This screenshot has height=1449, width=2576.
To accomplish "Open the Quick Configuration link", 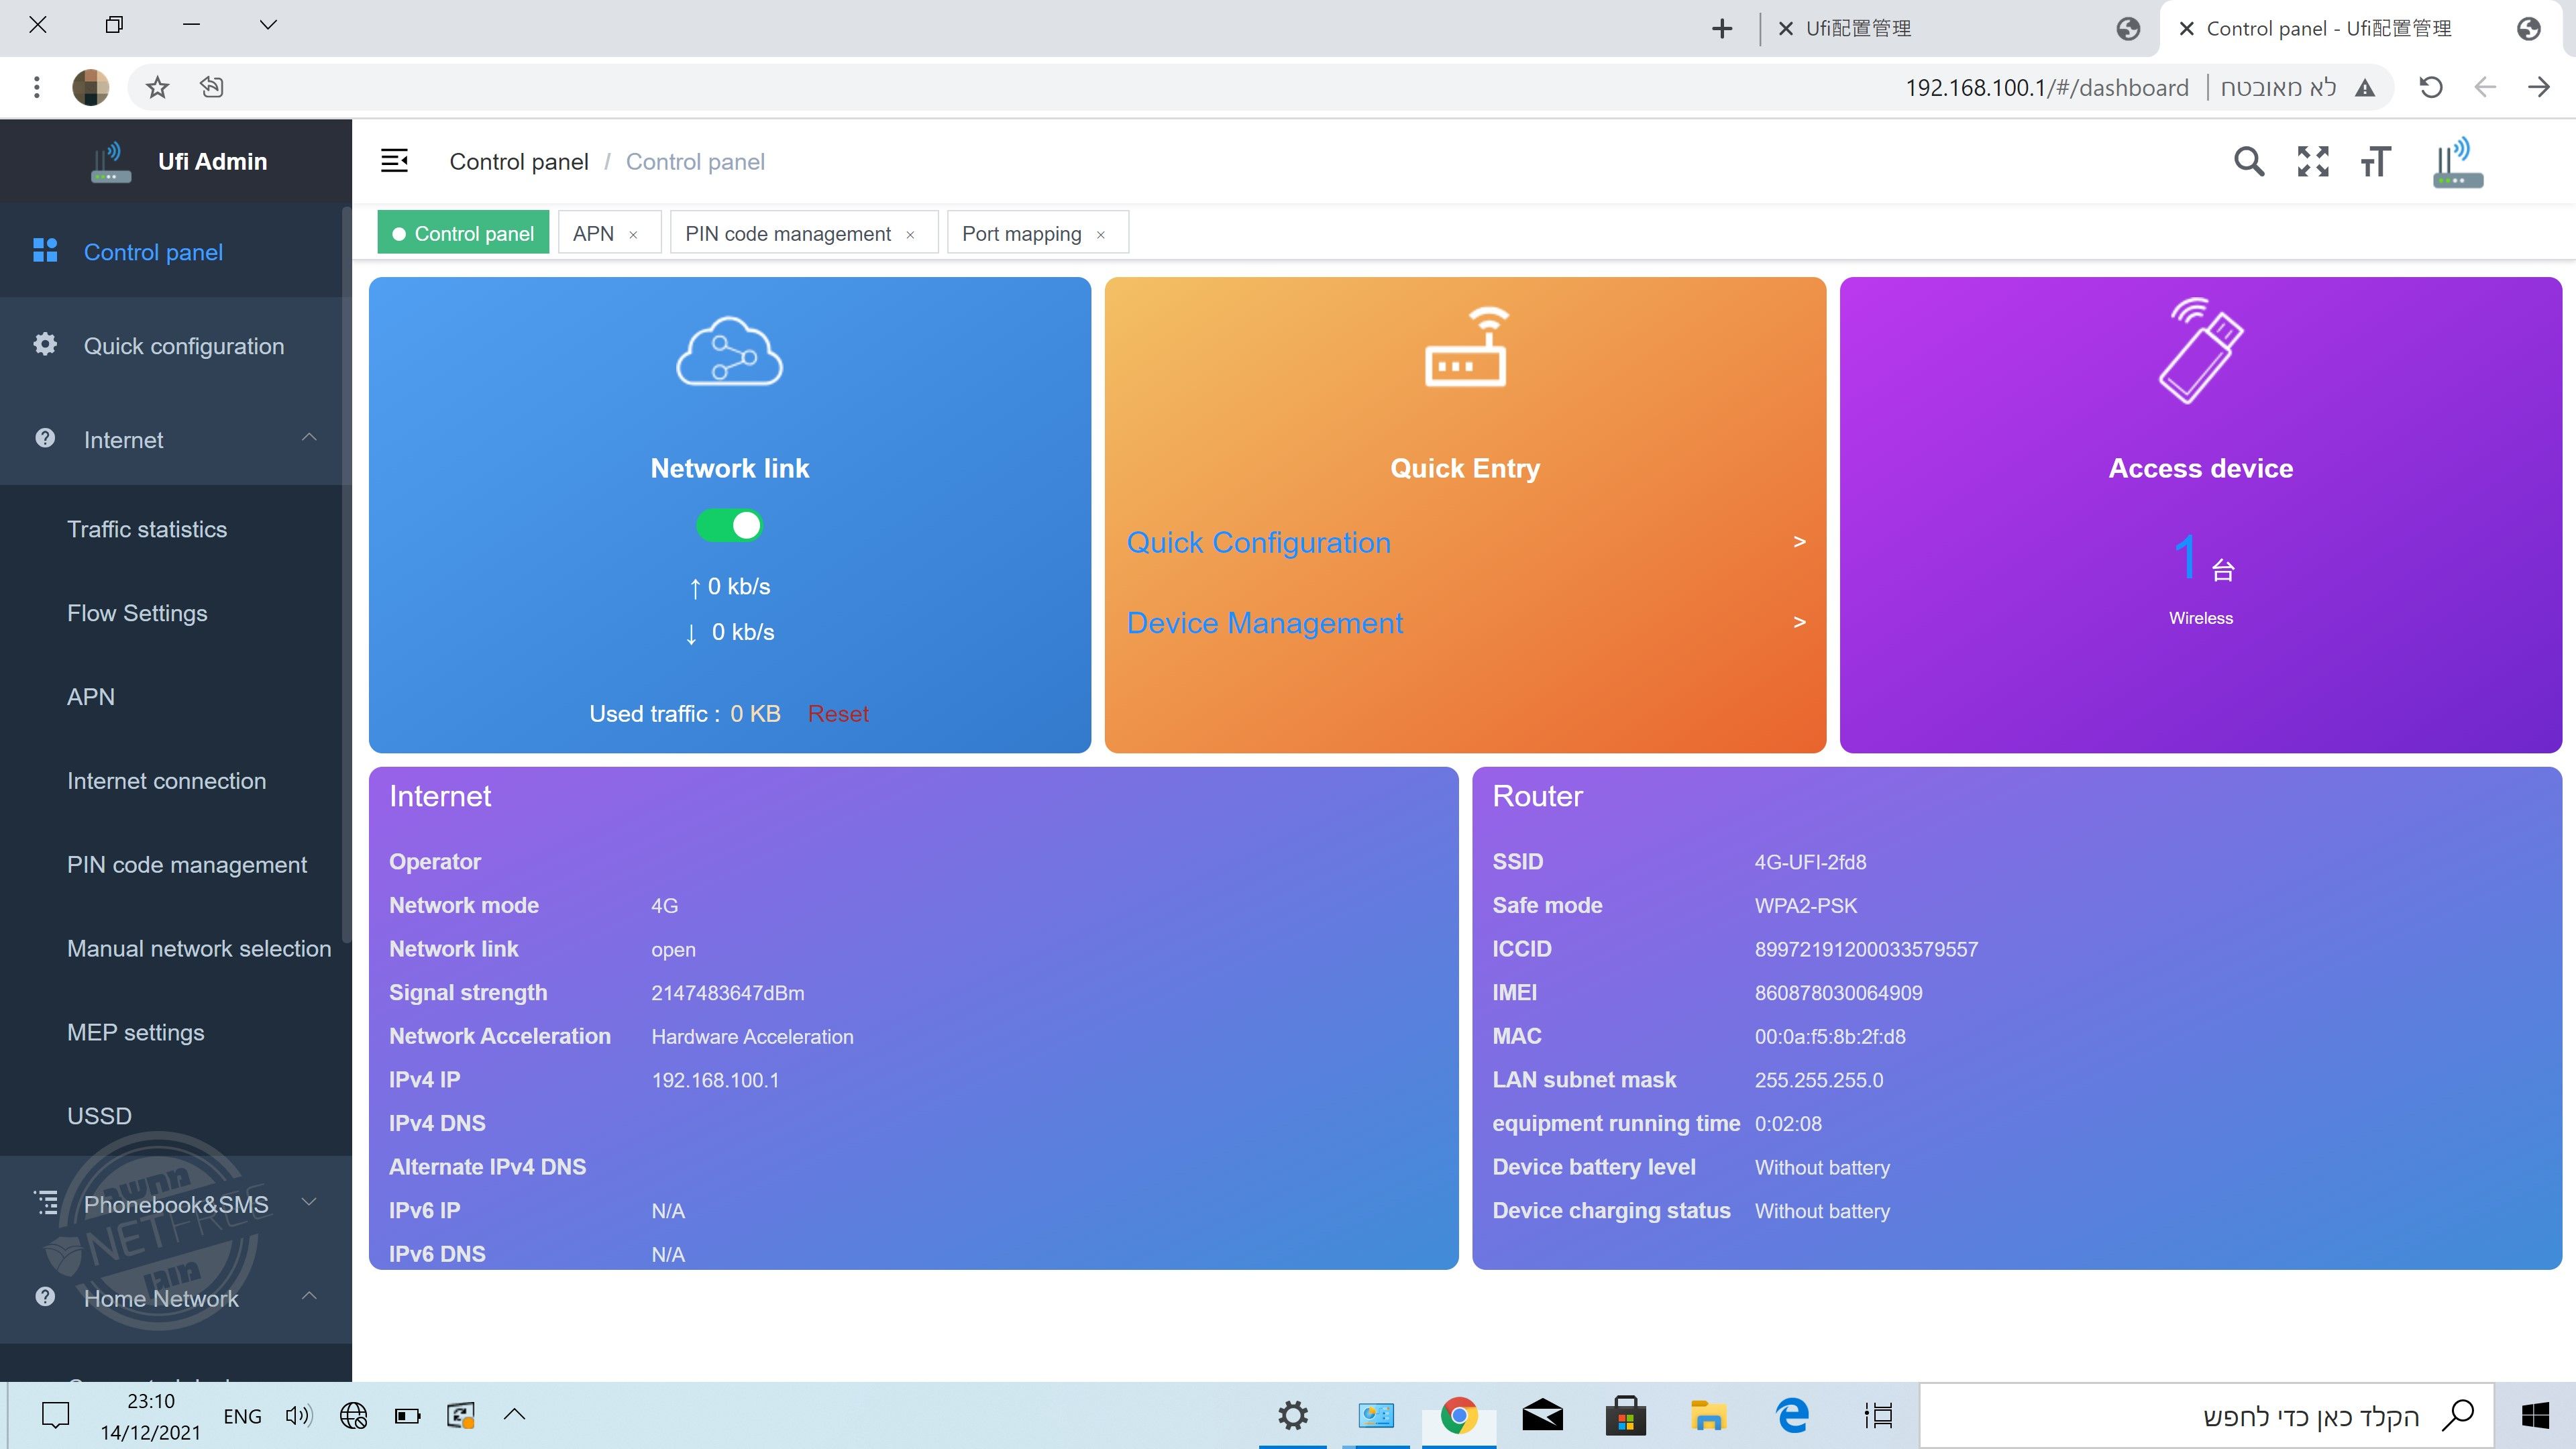I will point(1258,542).
